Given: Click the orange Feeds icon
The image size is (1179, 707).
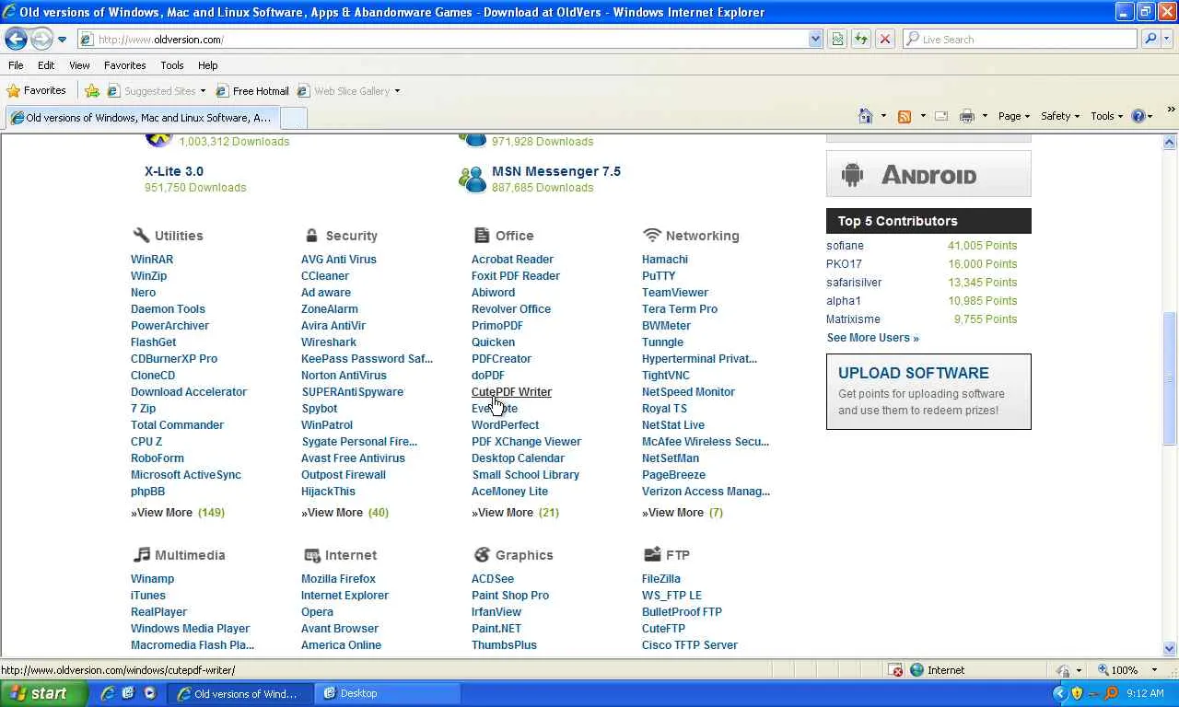Looking at the screenshot, I should pos(905,116).
